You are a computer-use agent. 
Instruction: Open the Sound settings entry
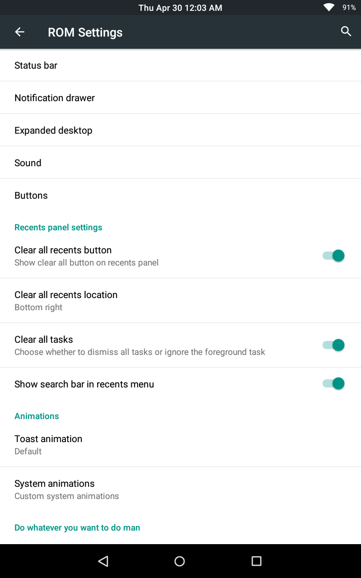(x=180, y=163)
